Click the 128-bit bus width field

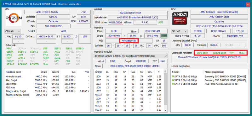[x=240, y=31]
